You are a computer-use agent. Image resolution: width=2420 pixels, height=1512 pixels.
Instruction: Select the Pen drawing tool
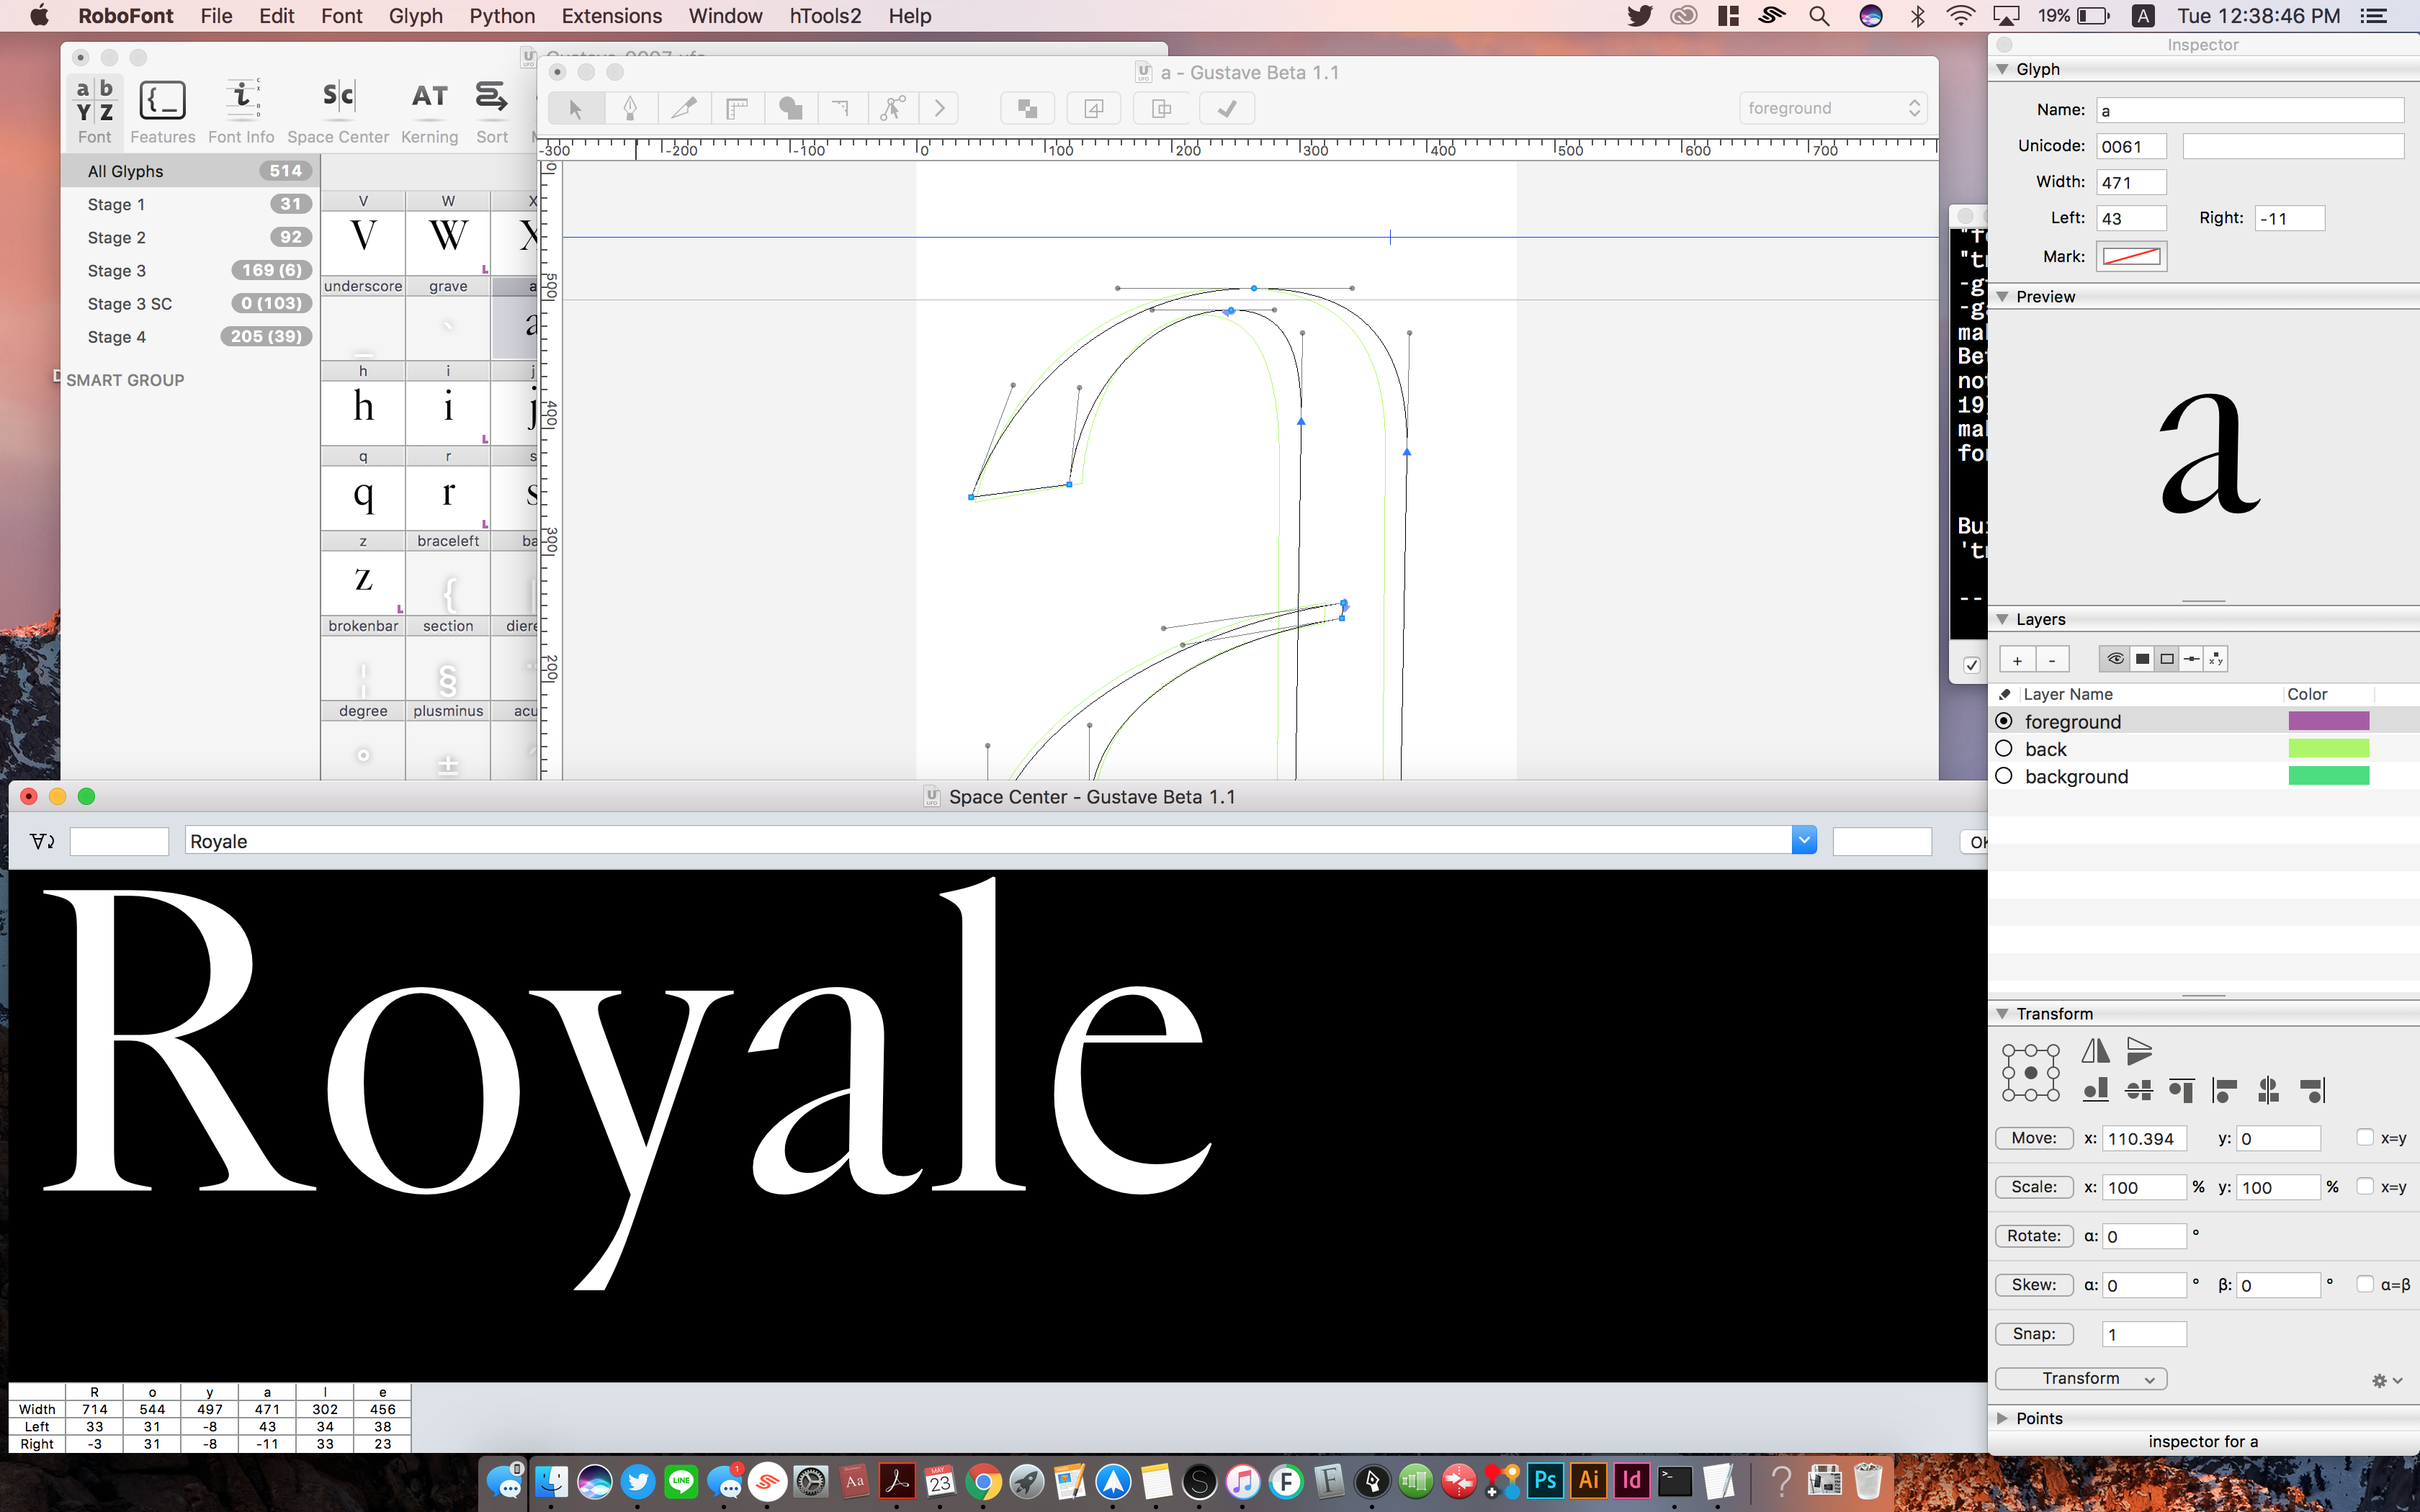click(x=630, y=108)
